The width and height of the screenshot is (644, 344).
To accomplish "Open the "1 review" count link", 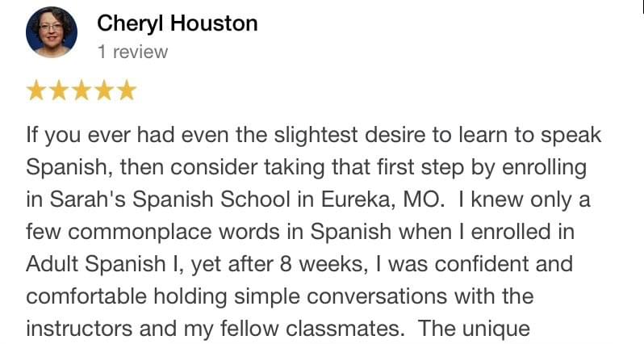I will (132, 52).
